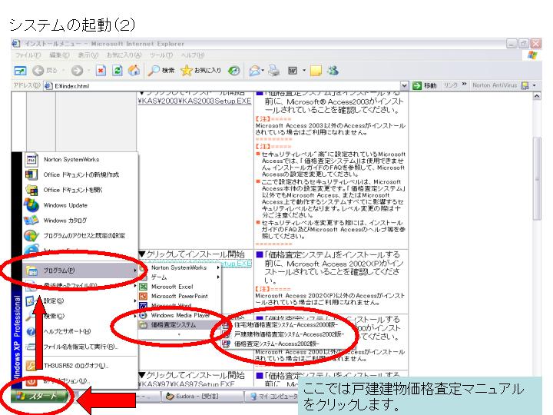Select Office document new creation entry
553x415 pixels.
click(81, 174)
